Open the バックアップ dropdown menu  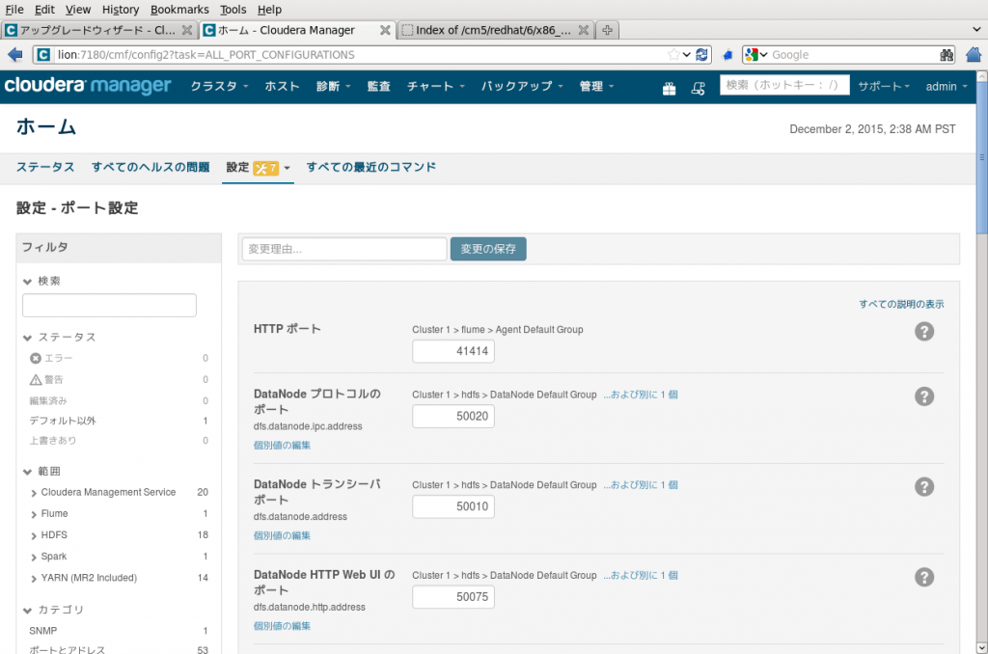pos(522,86)
